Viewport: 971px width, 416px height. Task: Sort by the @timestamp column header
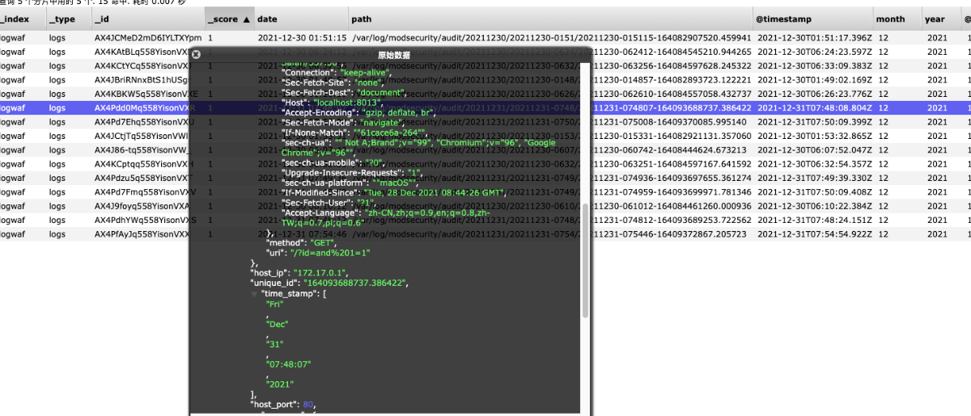(813, 19)
